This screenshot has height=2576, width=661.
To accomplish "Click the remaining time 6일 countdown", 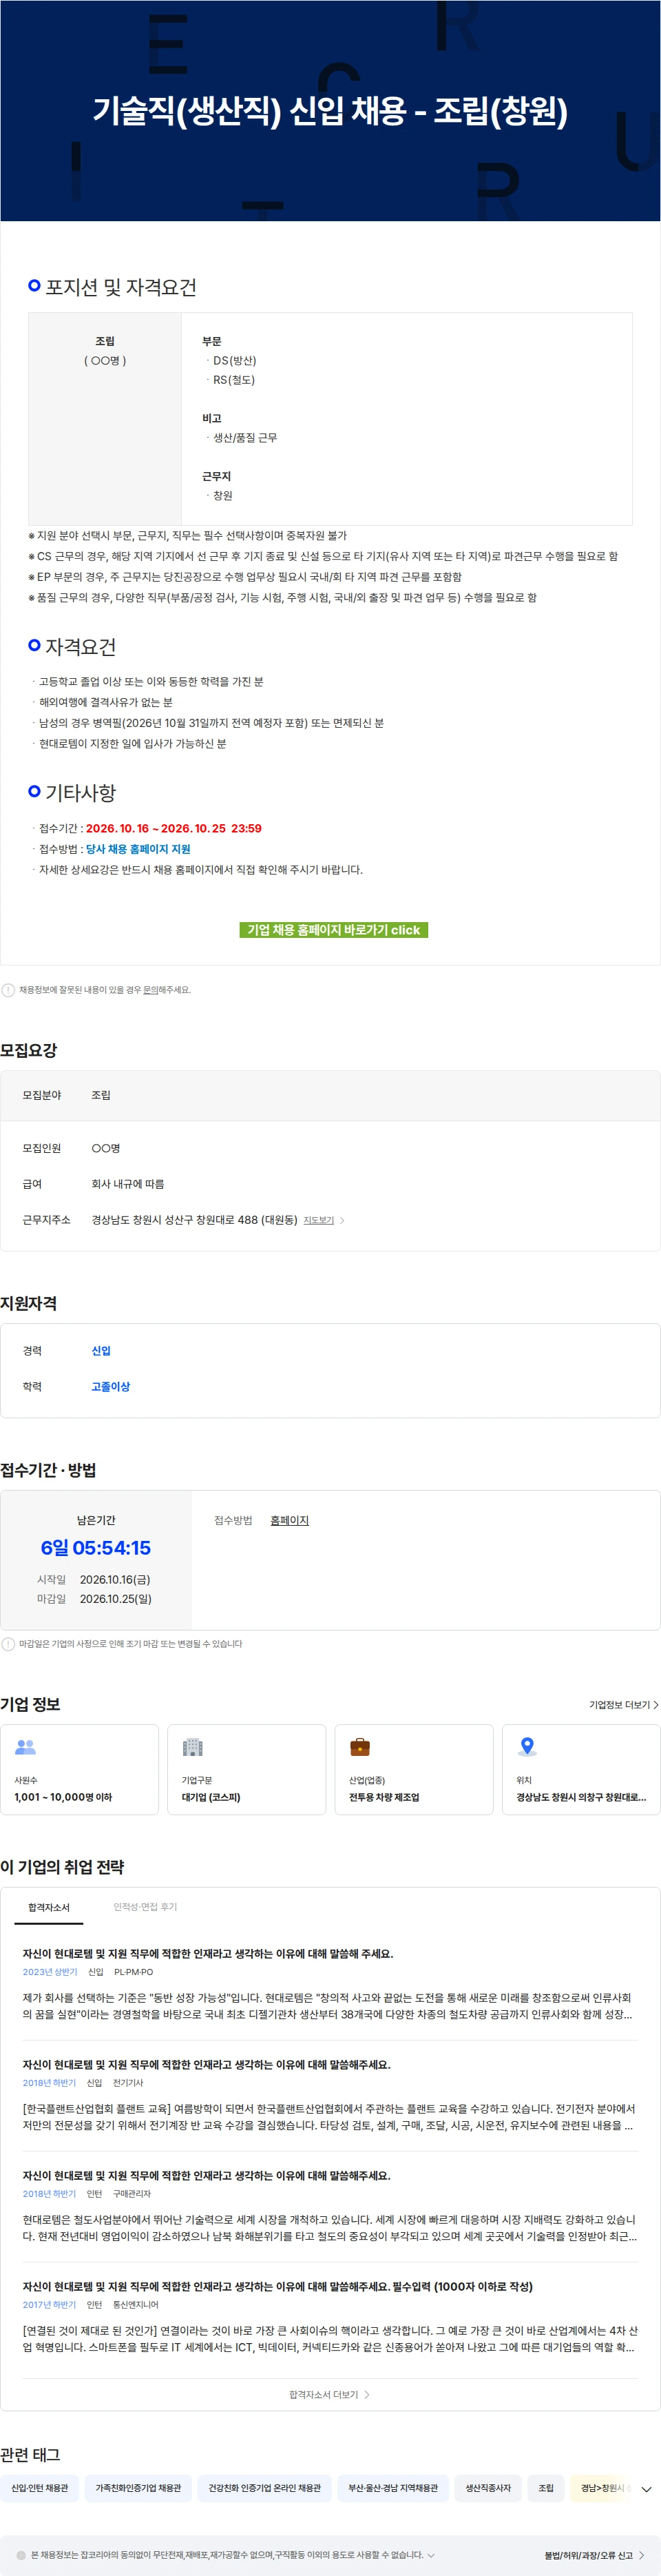I will click(96, 1548).
